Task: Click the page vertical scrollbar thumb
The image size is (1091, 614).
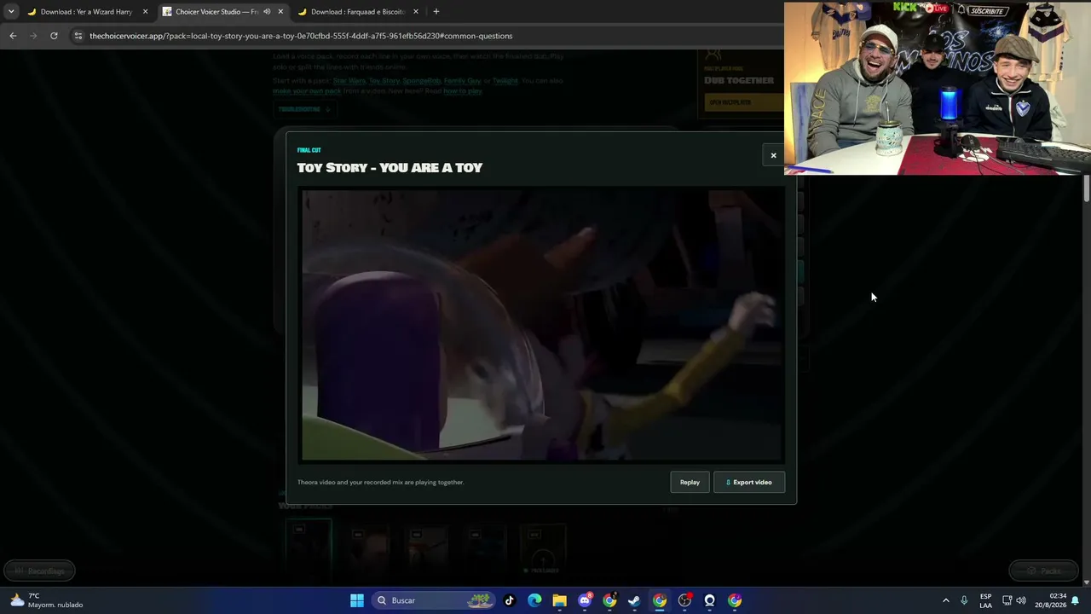Action: click(x=1087, y=188)
